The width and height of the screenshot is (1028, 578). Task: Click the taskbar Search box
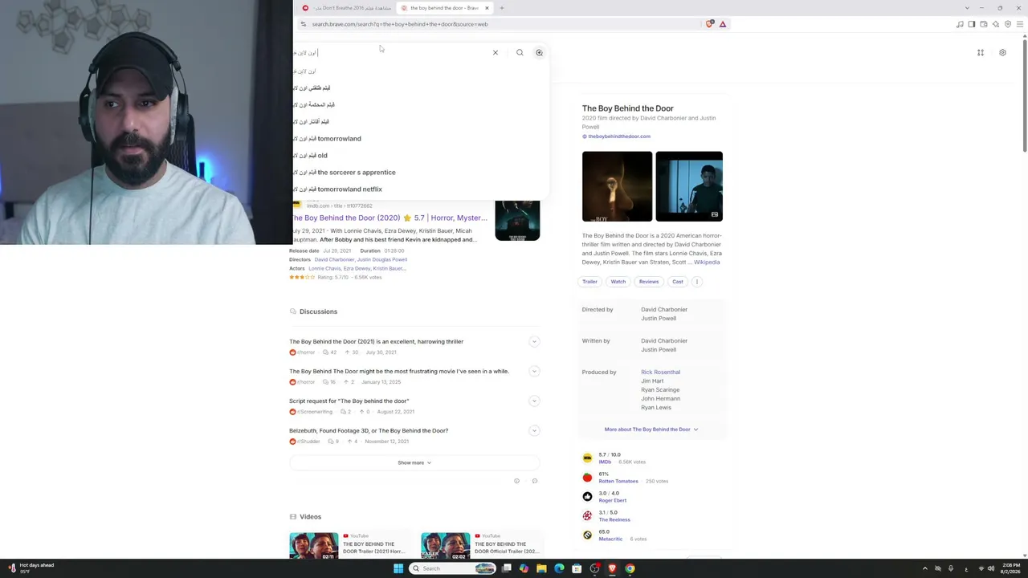pyautogui.click(x=453, y=568)
